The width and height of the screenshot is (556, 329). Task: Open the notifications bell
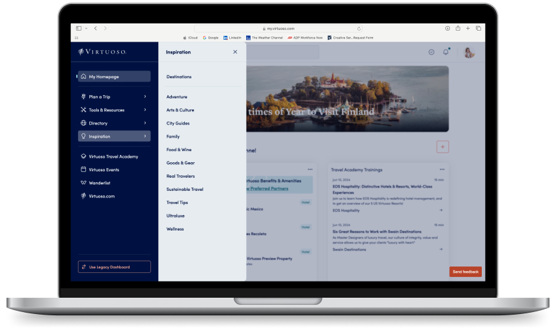click(x=446, y=52)
